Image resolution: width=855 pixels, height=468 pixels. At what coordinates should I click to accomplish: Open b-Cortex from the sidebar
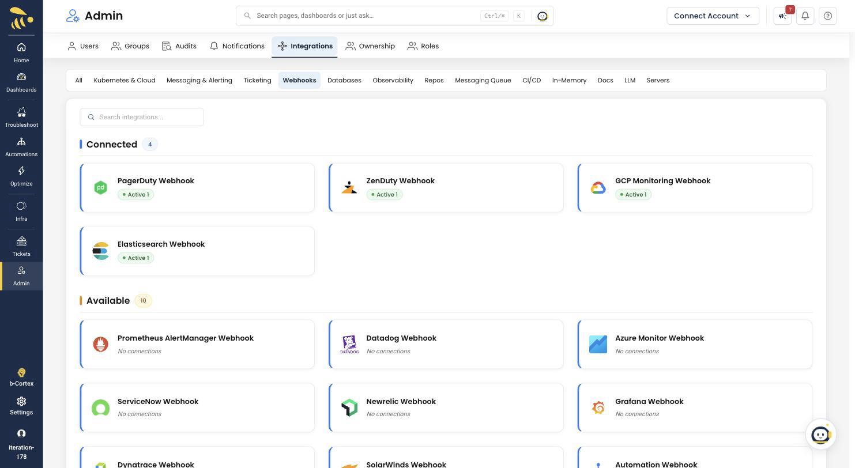point(21,377)
